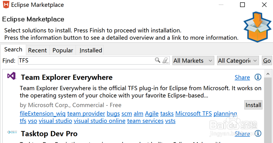Click the clear search eraser icon

(165, 60)
